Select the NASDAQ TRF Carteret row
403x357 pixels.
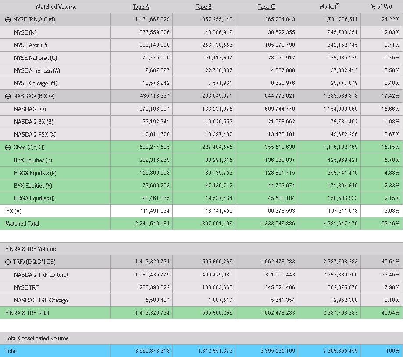pos(202,275)
